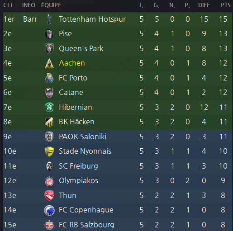Screen dimensions: 233x231
Task: Click the ÉQUIPE column header
Action: (51, 5)
